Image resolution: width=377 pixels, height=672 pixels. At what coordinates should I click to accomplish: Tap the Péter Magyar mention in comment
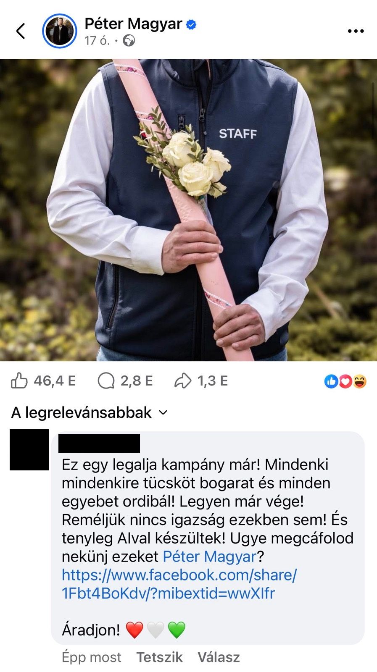[x=209, y=556]
